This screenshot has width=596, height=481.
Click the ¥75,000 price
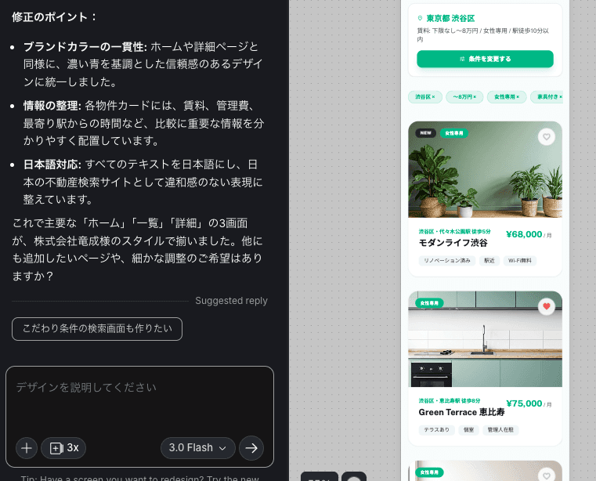(x=524, y=403)
